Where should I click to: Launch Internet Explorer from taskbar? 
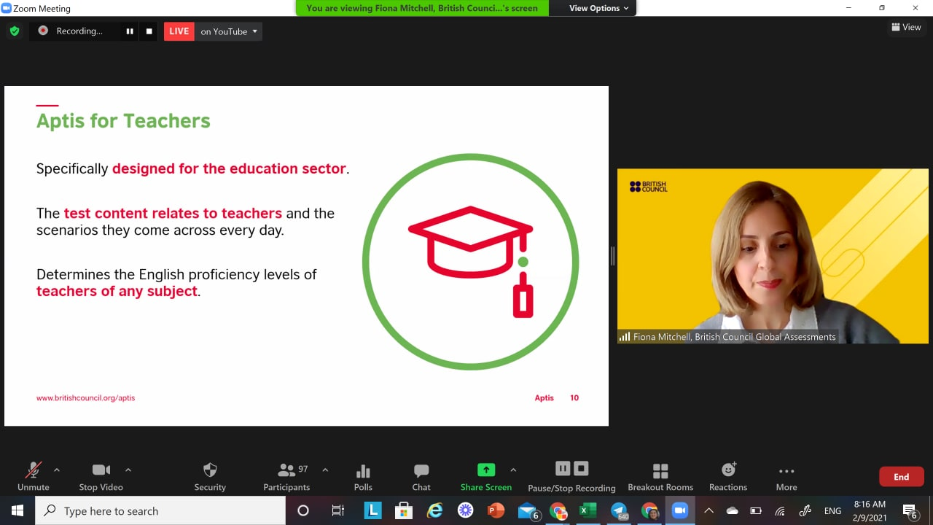click(x=435, y=510)
